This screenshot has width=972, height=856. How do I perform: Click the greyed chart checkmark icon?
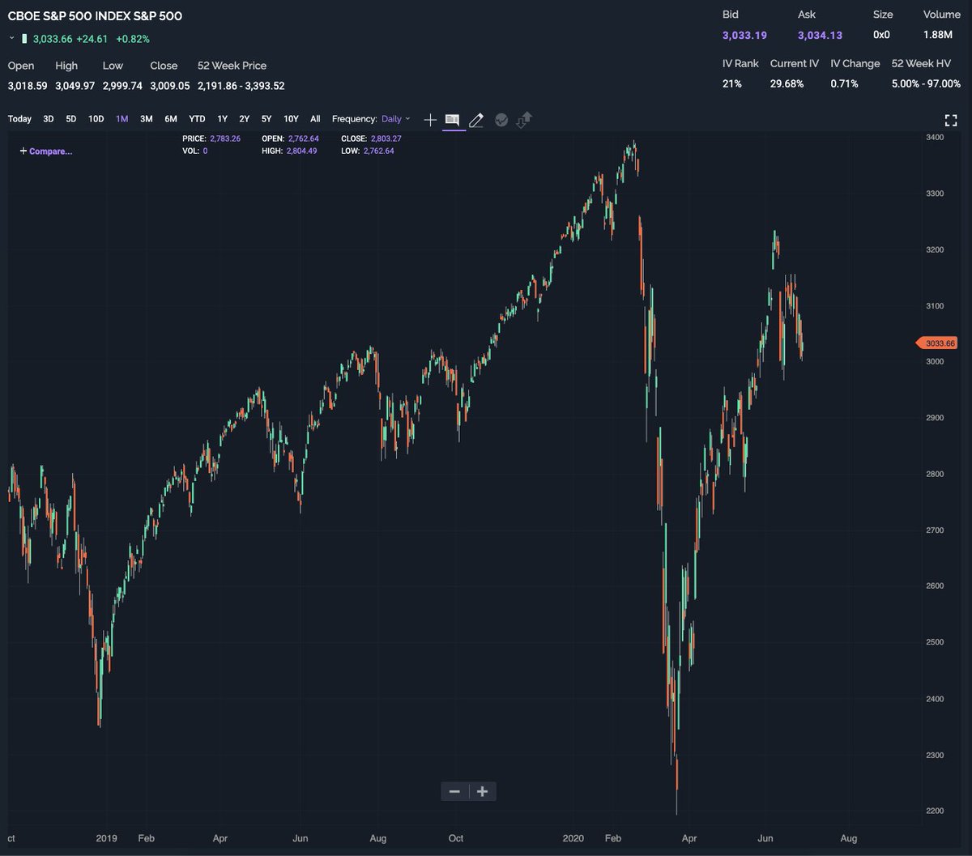[x=501, y=120]
